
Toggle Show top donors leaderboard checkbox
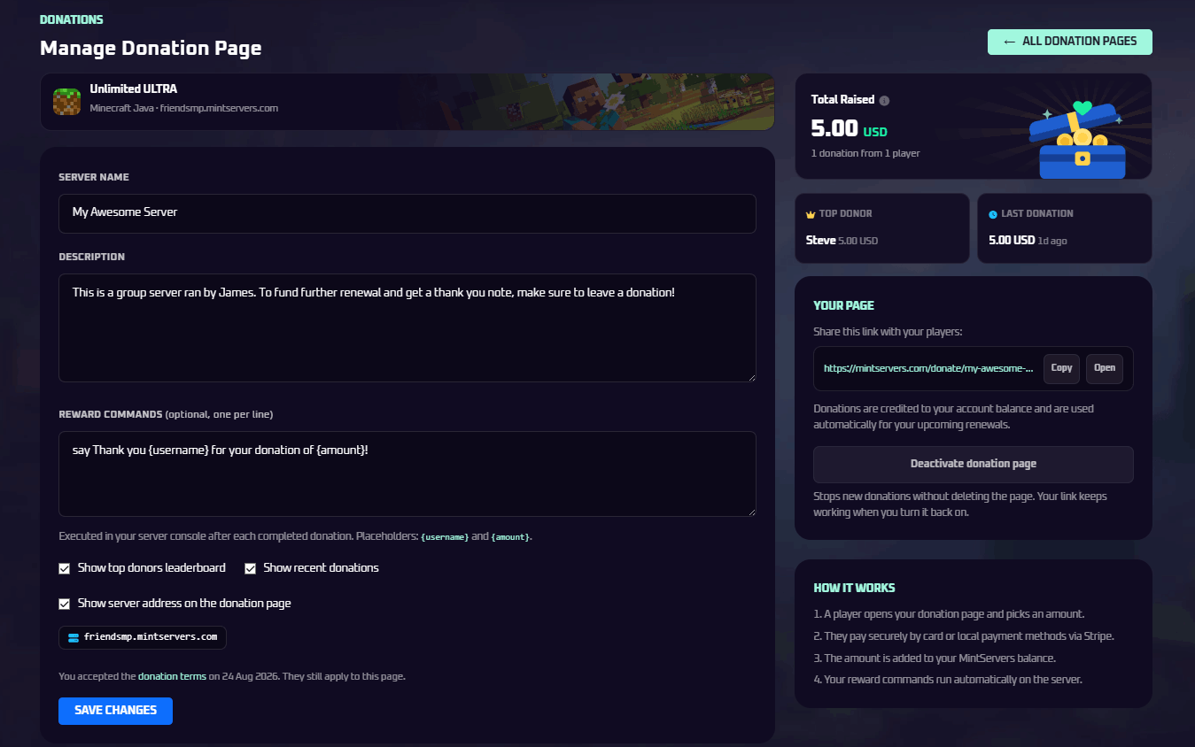[64, 568]
